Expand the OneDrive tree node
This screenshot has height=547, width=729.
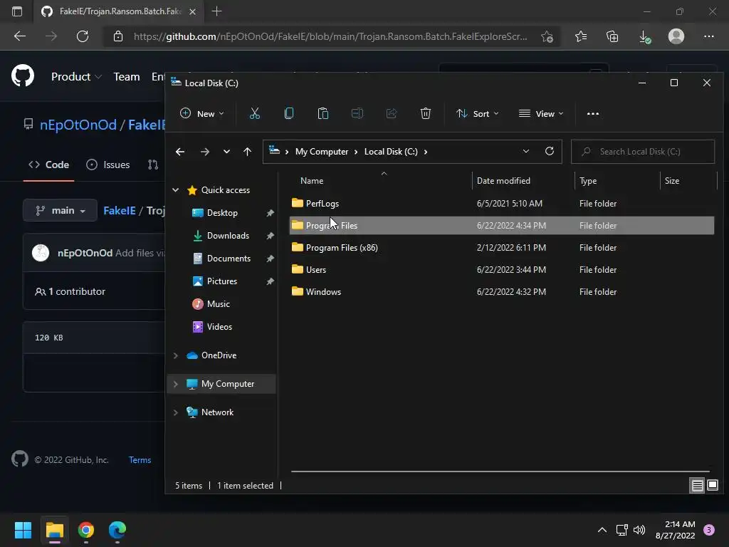[x=176, y=355]
